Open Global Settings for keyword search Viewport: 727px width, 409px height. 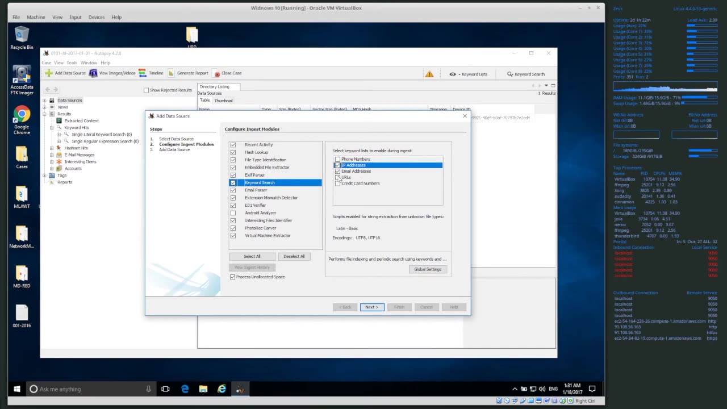click(x=428, y=269)
